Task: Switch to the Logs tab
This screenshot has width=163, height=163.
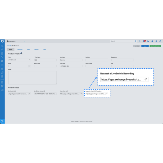Action: [44, 49]
